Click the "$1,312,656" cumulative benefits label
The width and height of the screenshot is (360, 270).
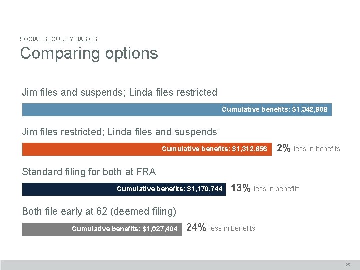pos(214,149)
